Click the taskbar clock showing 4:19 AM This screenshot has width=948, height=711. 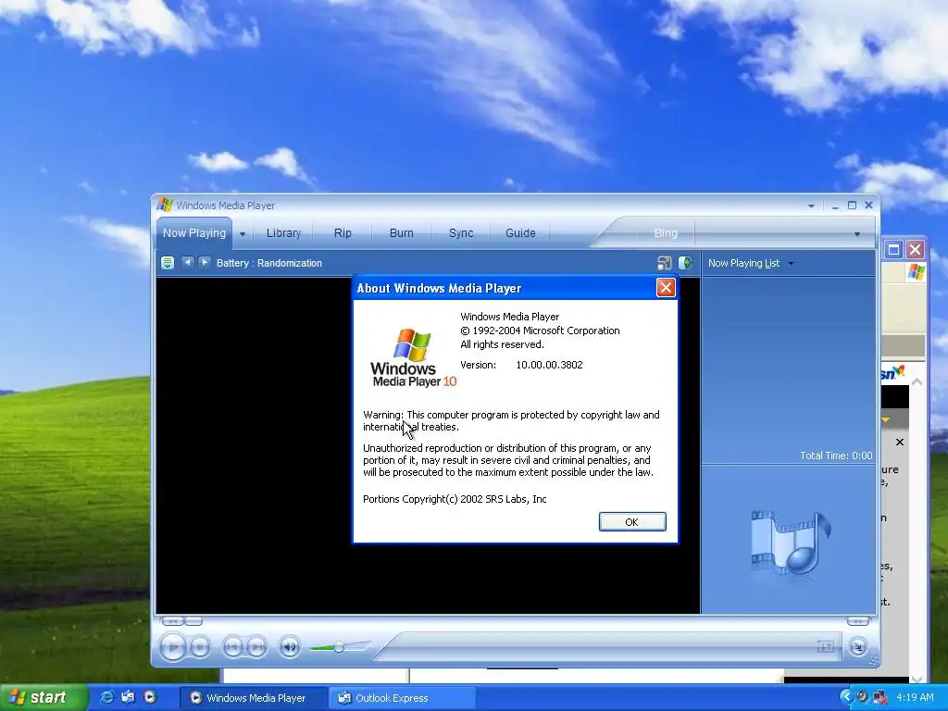pos(915,698)
